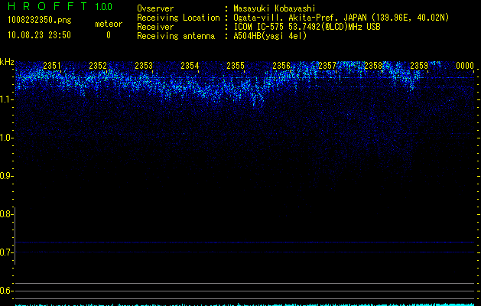Click the HROFFT 1.0.0 title text
This screenshot has height=306, width=481.
click(60, 6)
